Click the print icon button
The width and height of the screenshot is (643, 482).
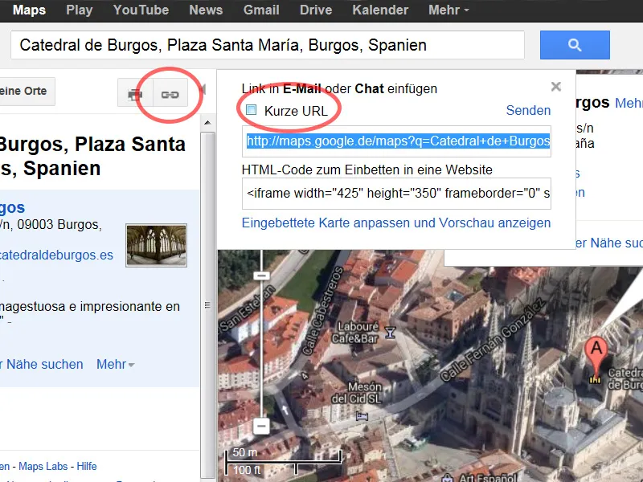[x=135, y=94]
